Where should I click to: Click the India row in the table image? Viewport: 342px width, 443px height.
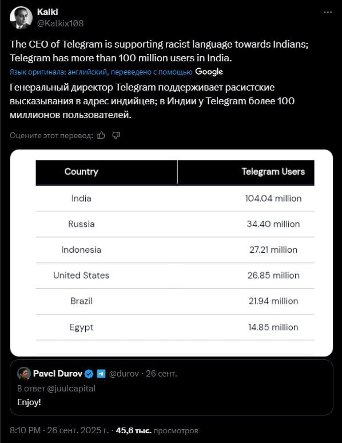(x=175, y=198)
